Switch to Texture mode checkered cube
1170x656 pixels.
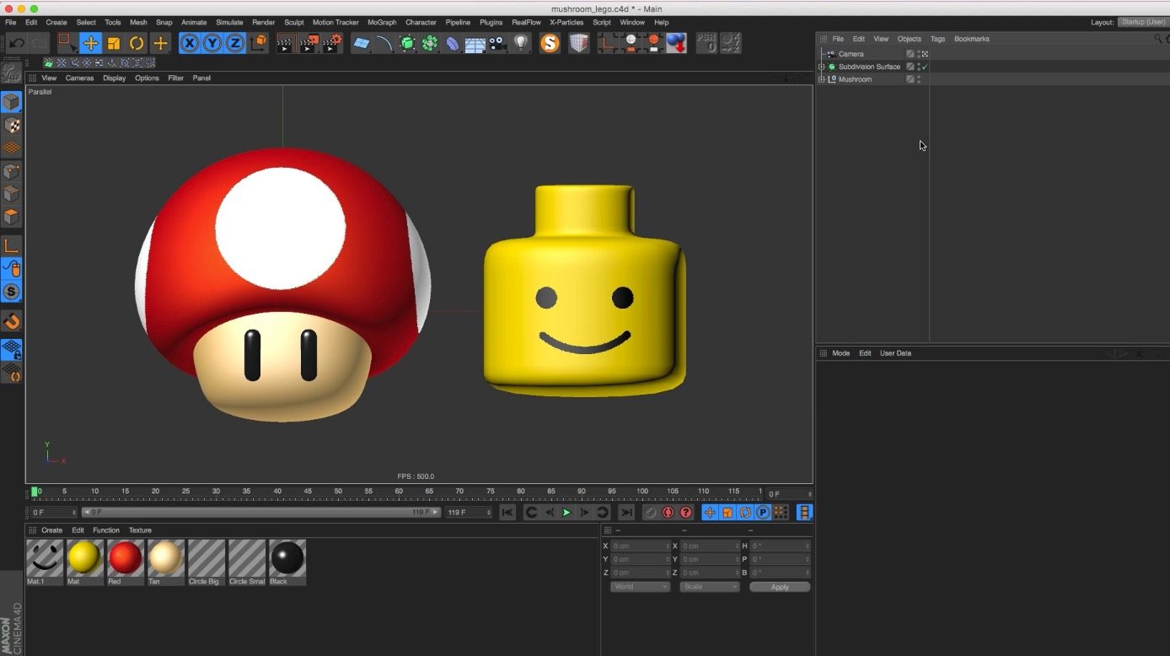(x=11, y=126)
